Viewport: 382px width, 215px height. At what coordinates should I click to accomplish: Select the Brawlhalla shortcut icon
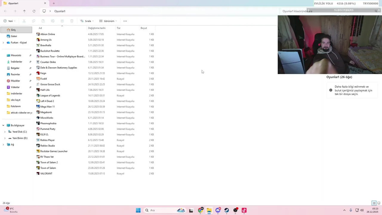pyautogui.click(x=38, y=45)
